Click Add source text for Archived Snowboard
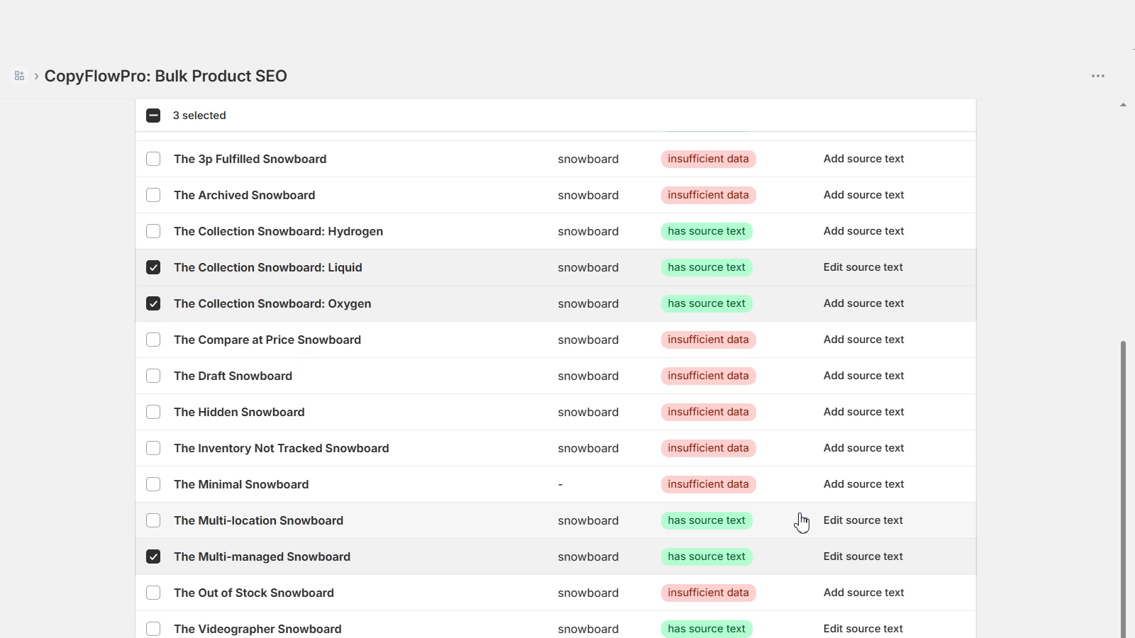Viewport: 1135px width, 638px height. (863, 195)
